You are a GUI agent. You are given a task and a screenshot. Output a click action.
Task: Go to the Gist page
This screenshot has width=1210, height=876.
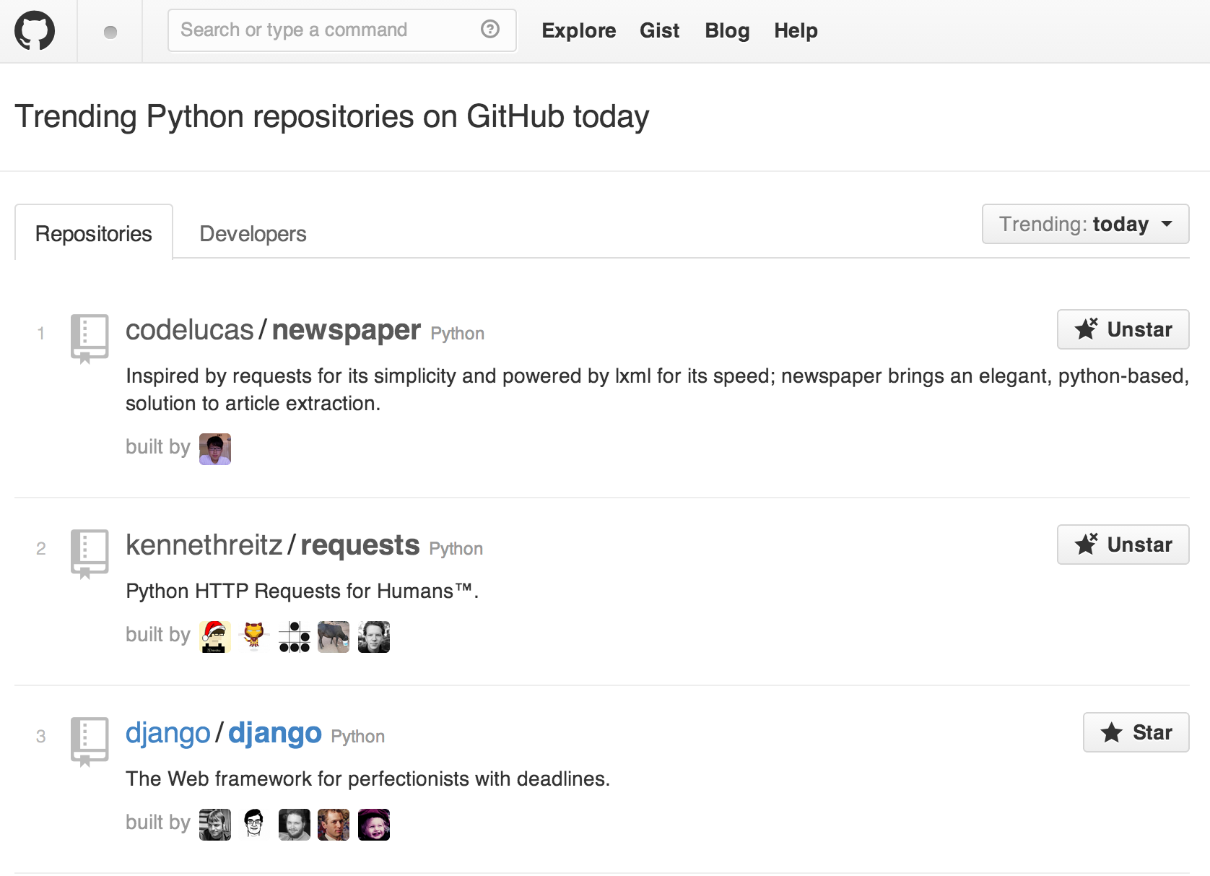tap(660, 30)
